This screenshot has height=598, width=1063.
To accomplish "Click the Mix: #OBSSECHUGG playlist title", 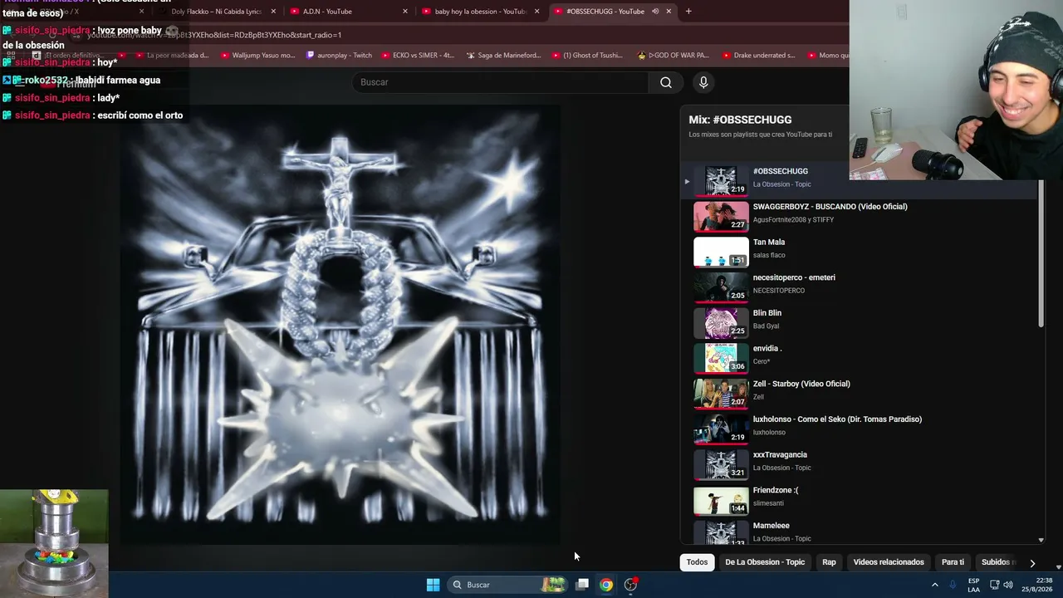I will (740, 120).
